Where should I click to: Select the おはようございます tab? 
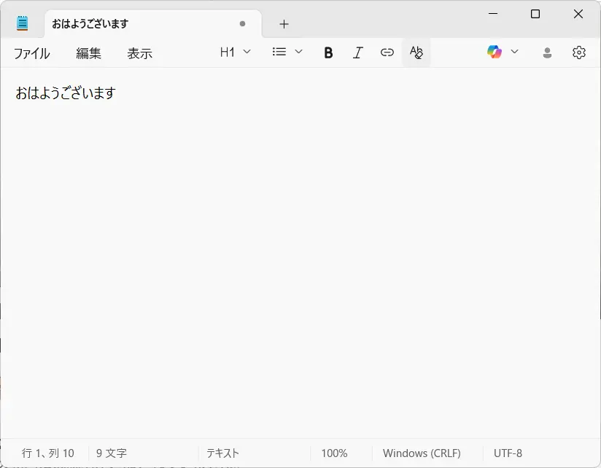(153, 24)
